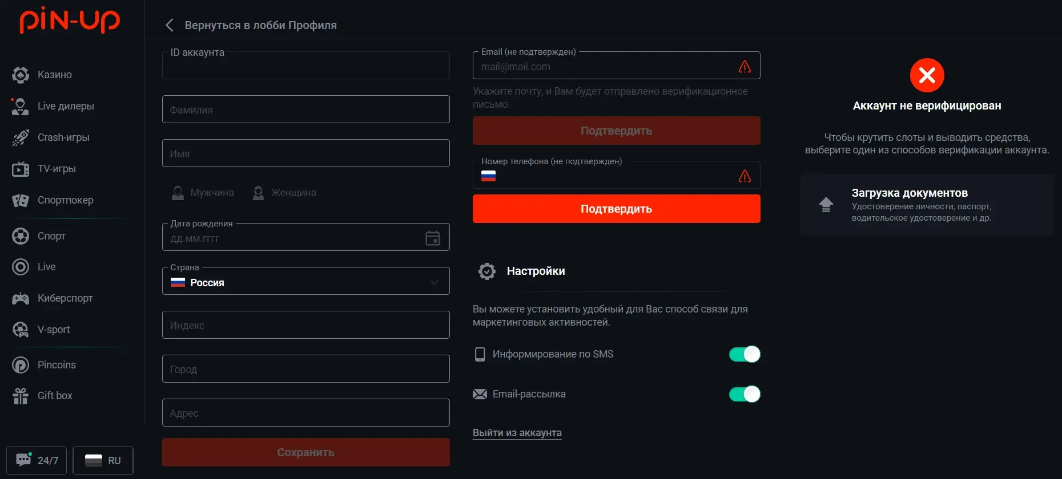
Task: Open the 24/7 support chat icon
Action: click(24, 460)
